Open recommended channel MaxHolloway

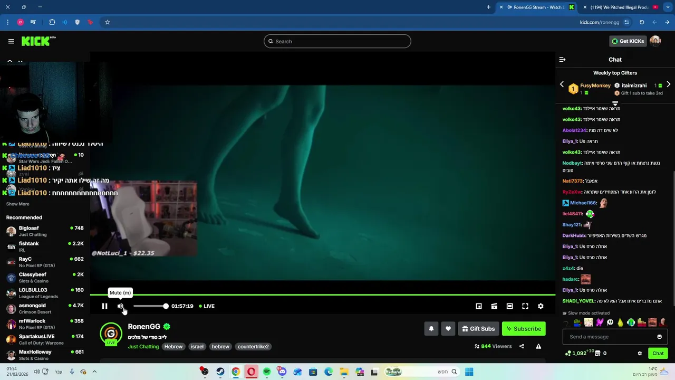(x=45, y=355)
